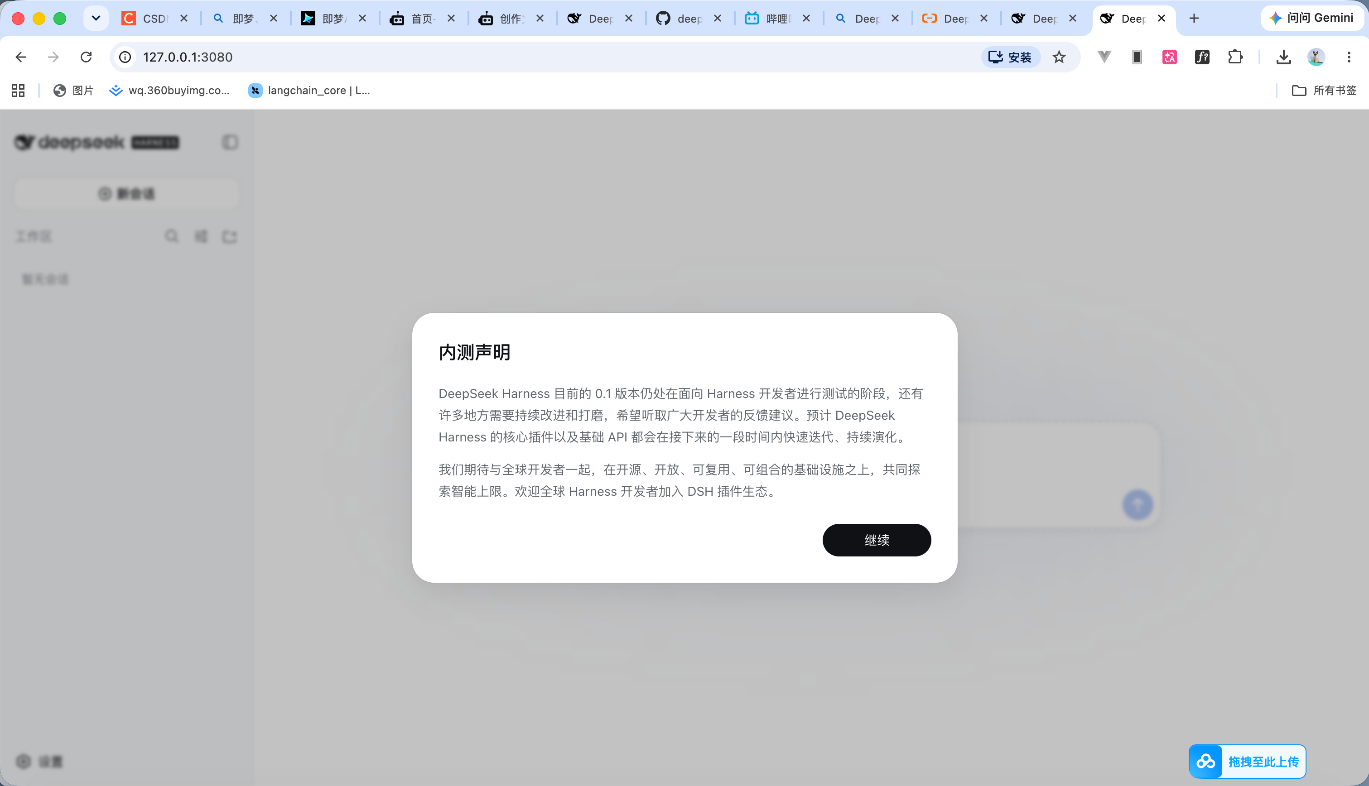Image resolution: width=1369 pixels, height=786 pixels.
Task: Open settings at sidebar bottom
Action: point(39,761)
